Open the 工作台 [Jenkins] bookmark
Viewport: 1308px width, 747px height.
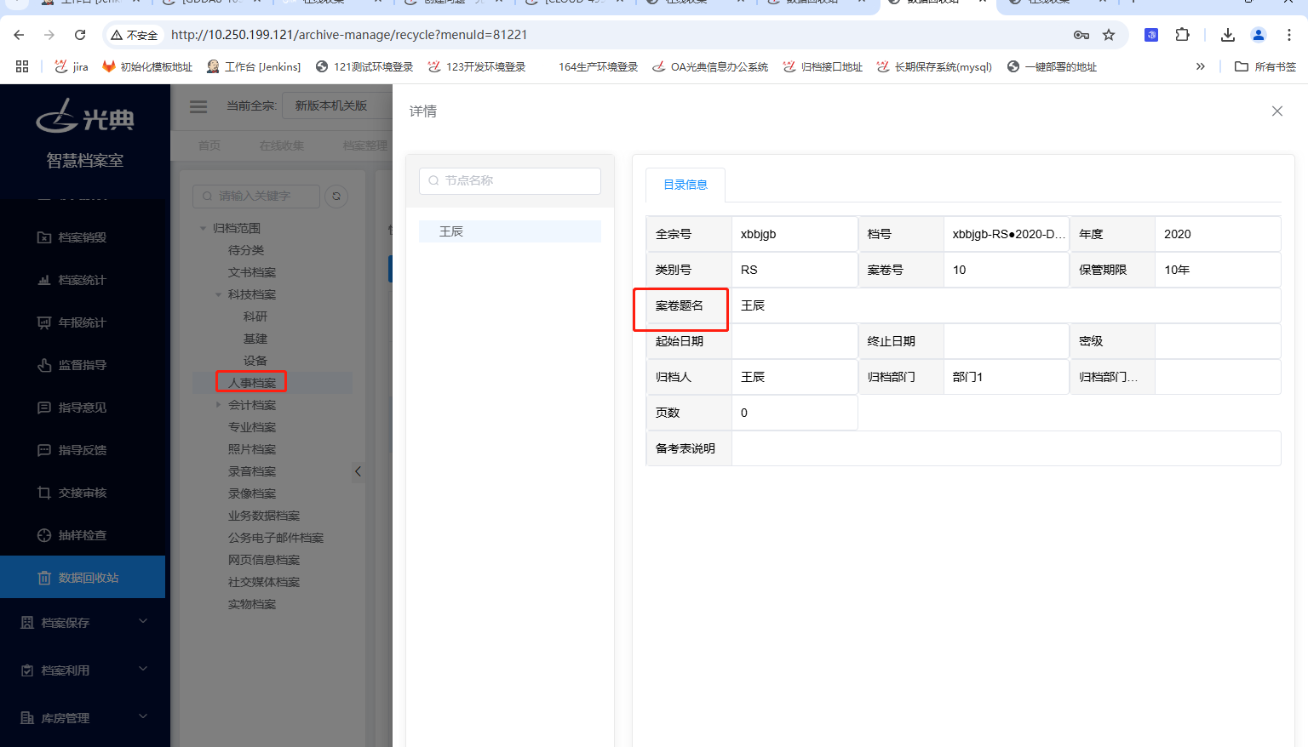[253, 66]
